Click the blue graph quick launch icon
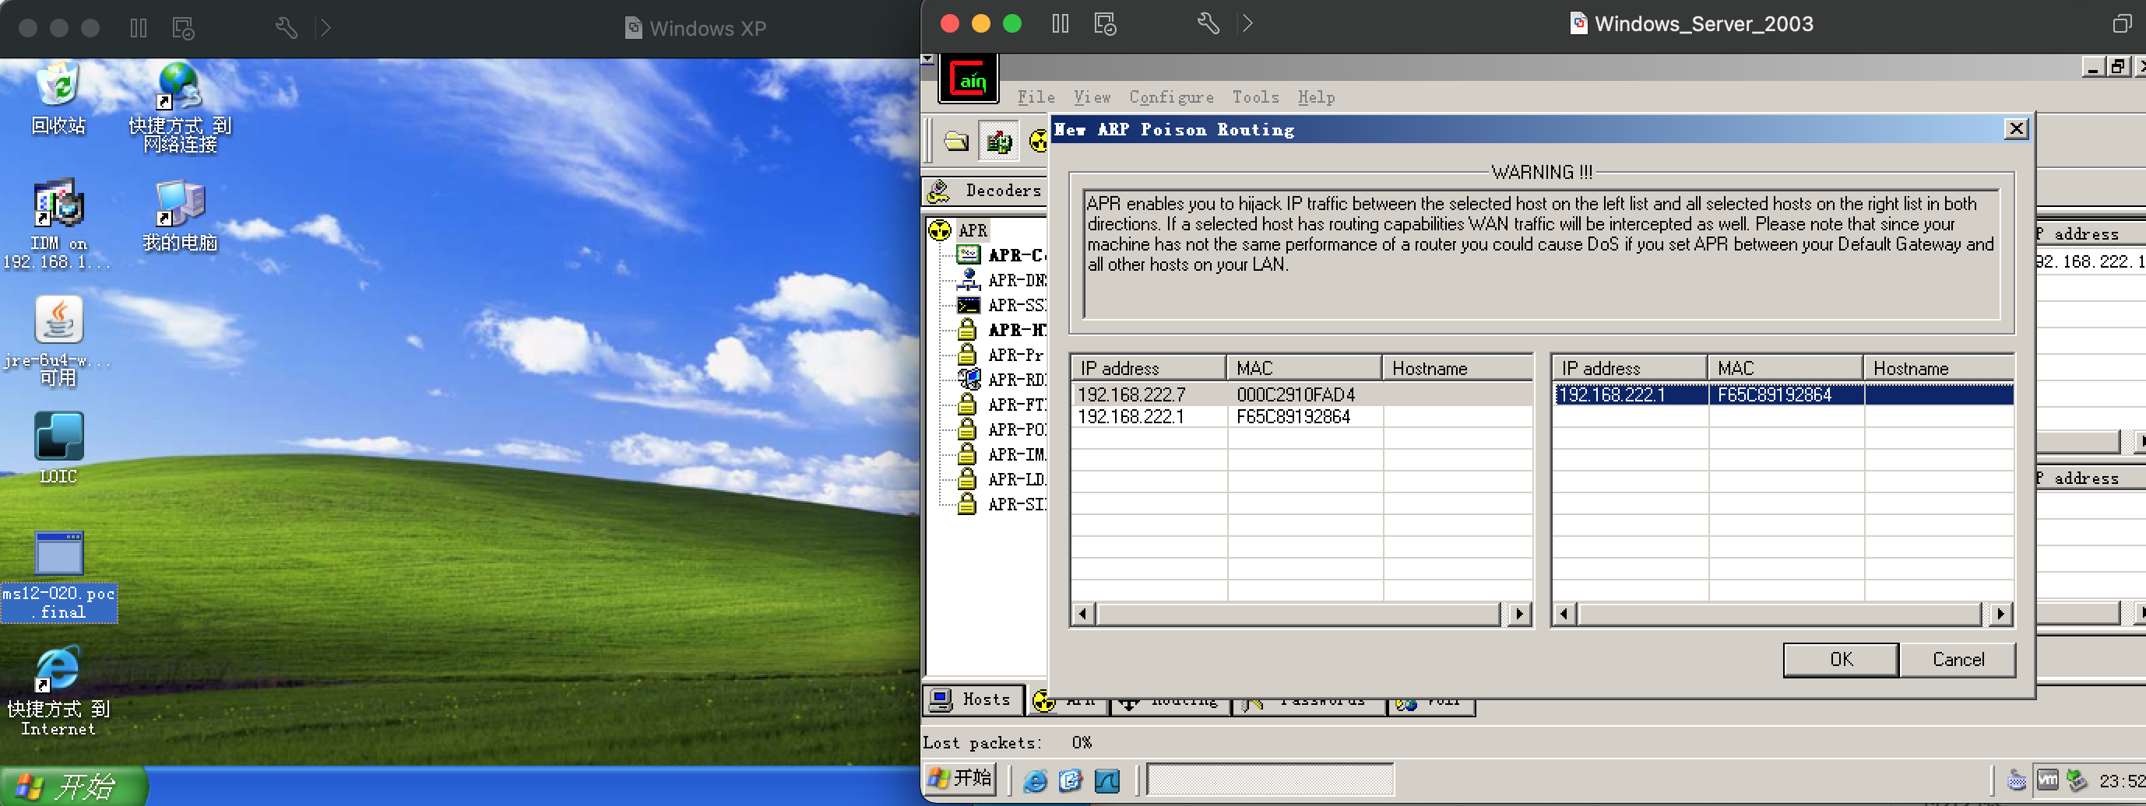Screen dimensions: 2146x806 [x=1107, y=781]
